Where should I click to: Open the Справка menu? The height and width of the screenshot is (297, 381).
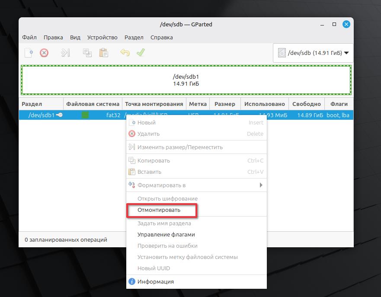162,38
